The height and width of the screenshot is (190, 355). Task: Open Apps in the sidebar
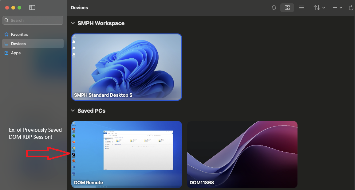coord(33,53)
